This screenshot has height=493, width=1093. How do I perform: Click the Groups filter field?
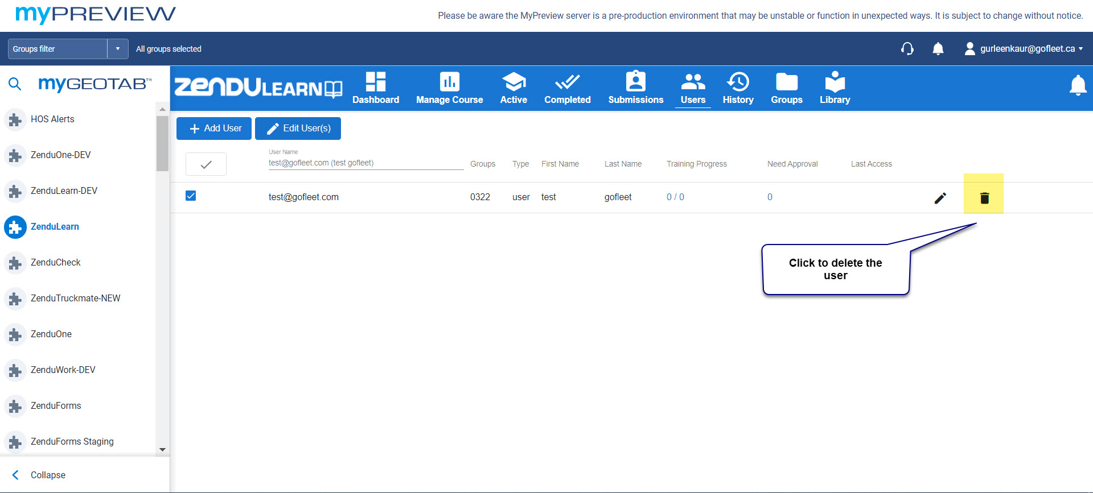point(57,49)
